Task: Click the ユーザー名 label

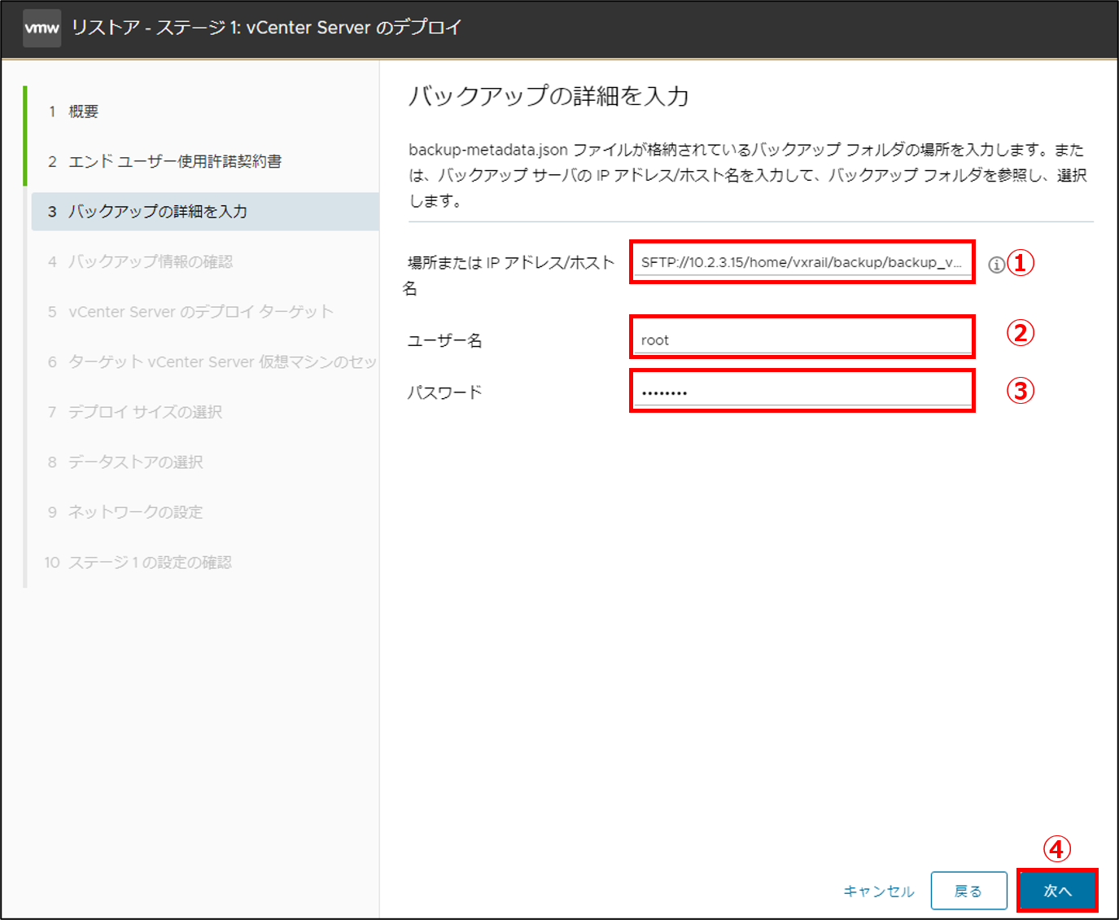Action: click(x=445, y=340)
